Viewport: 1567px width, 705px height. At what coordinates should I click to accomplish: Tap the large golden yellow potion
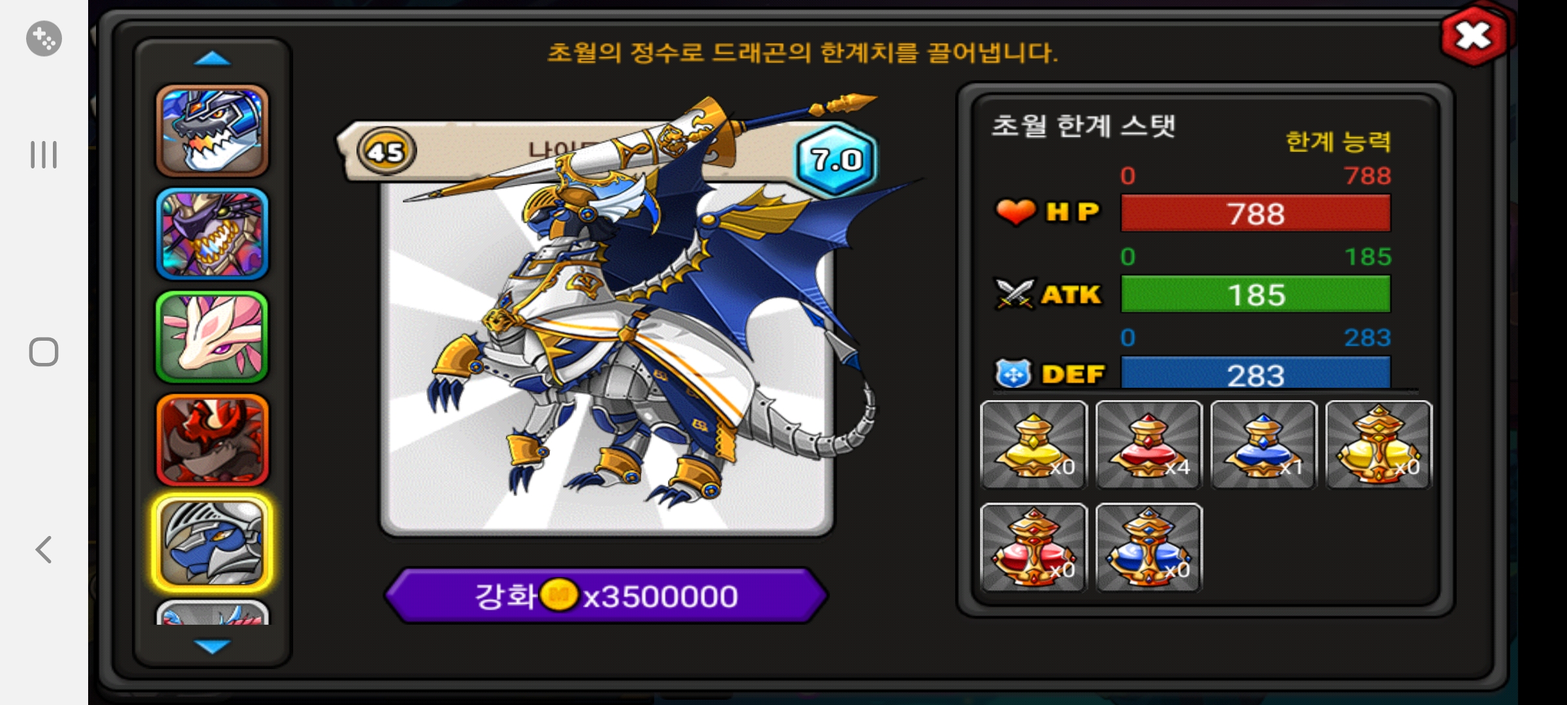click(1379, 445)
